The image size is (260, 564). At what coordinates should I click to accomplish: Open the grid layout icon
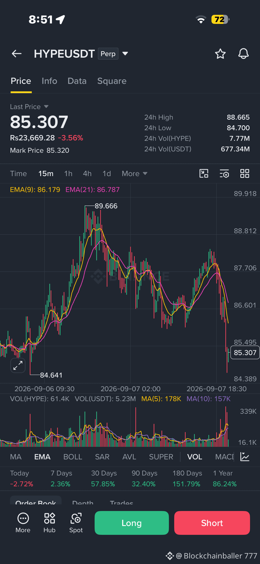click(x=245, y=173)
